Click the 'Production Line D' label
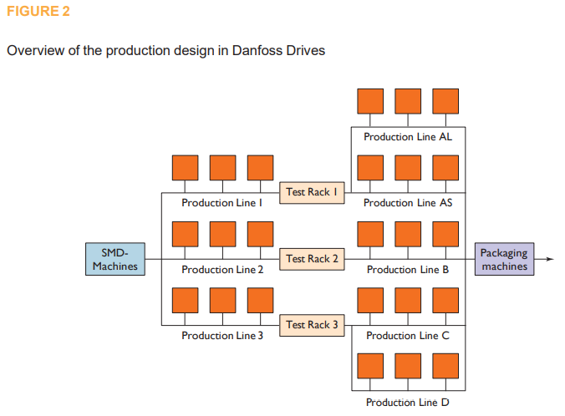 tap(408, 402)
